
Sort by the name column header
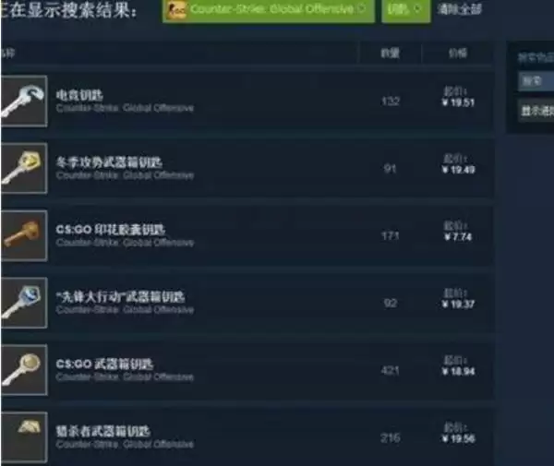click(7, 54)
